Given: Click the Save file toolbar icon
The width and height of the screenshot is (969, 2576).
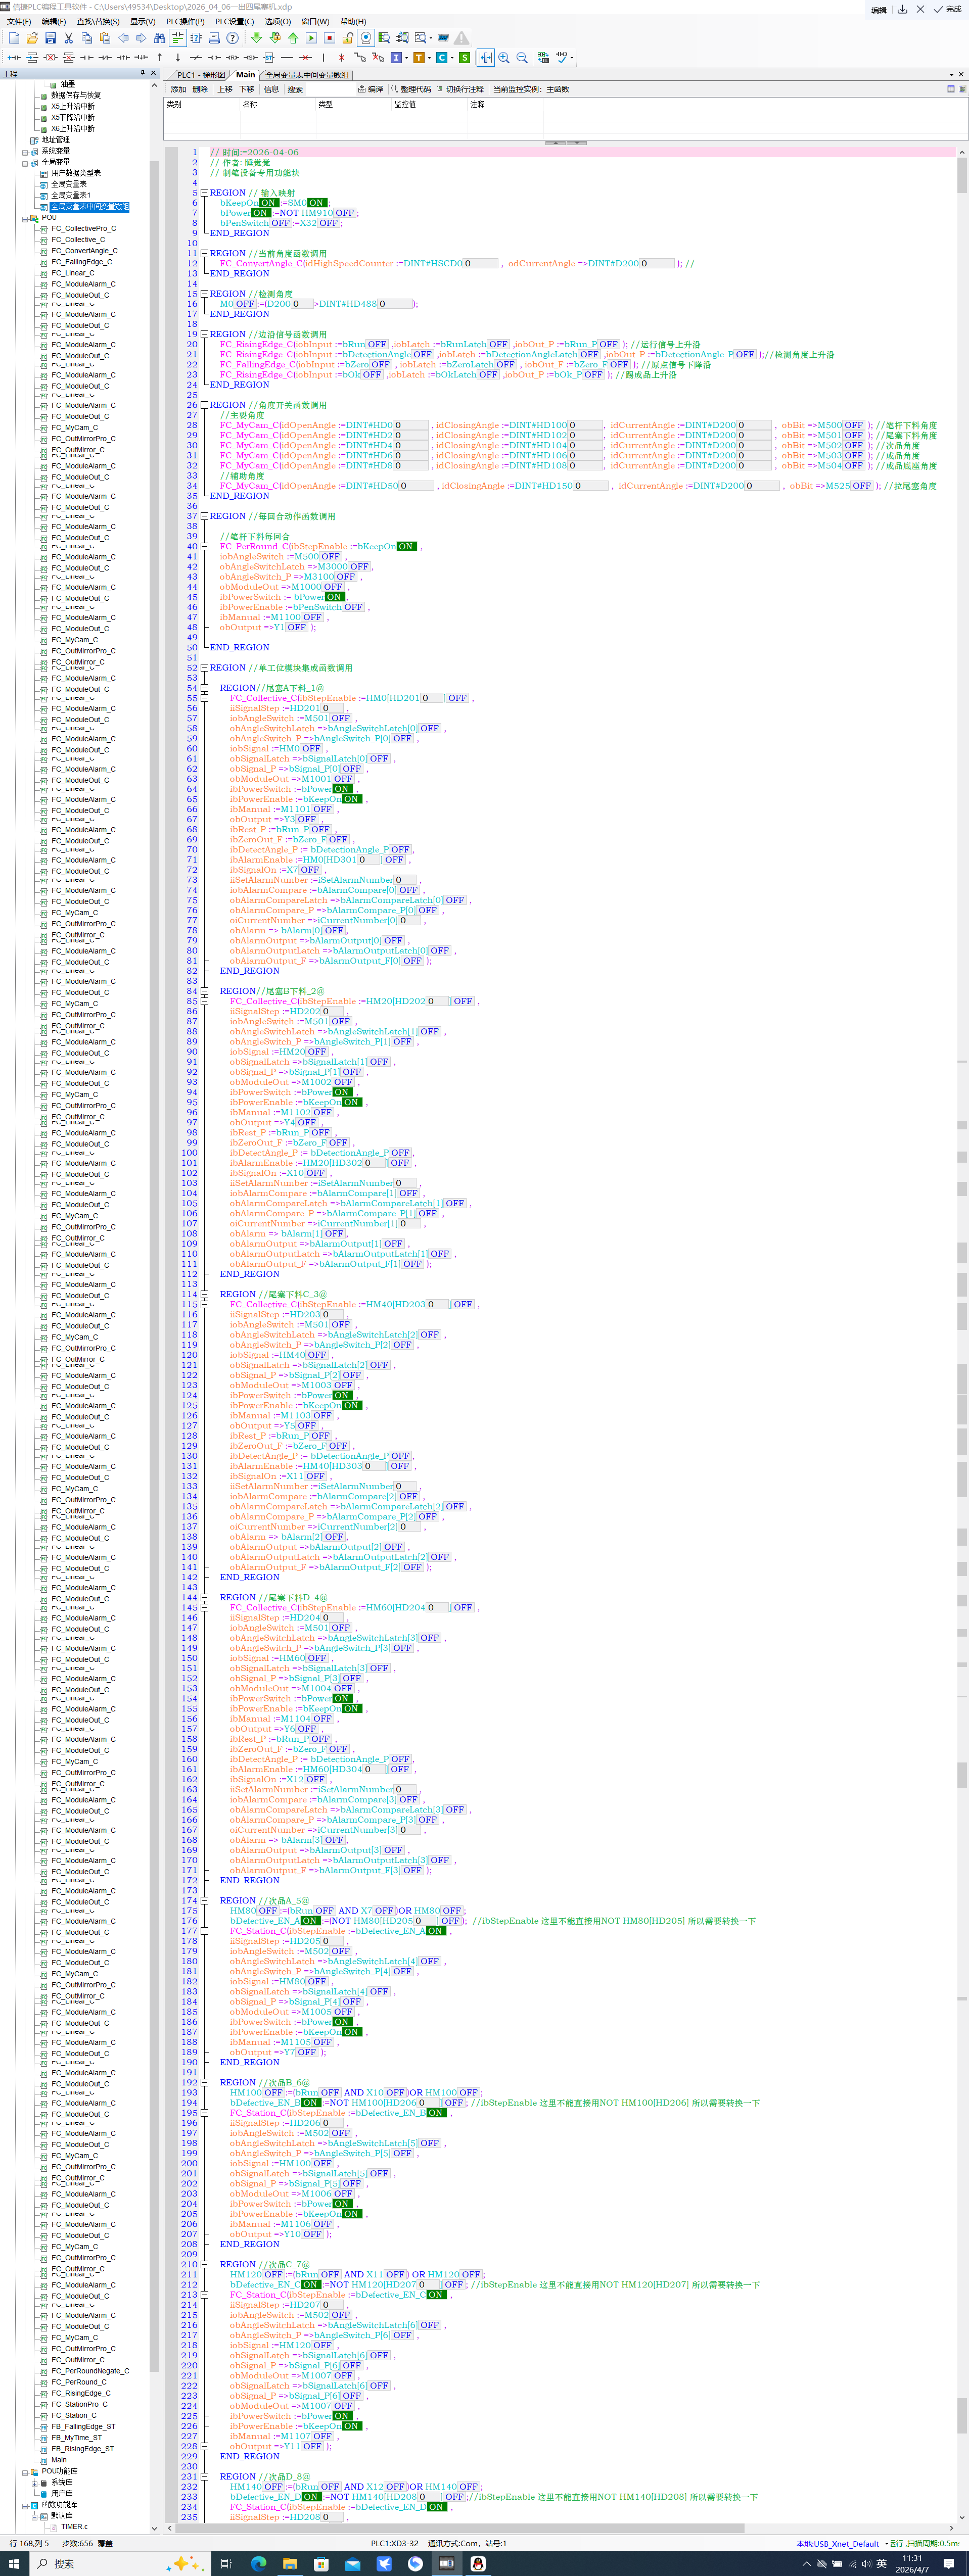Looking at the screenshot, I should tap(50, 38).
